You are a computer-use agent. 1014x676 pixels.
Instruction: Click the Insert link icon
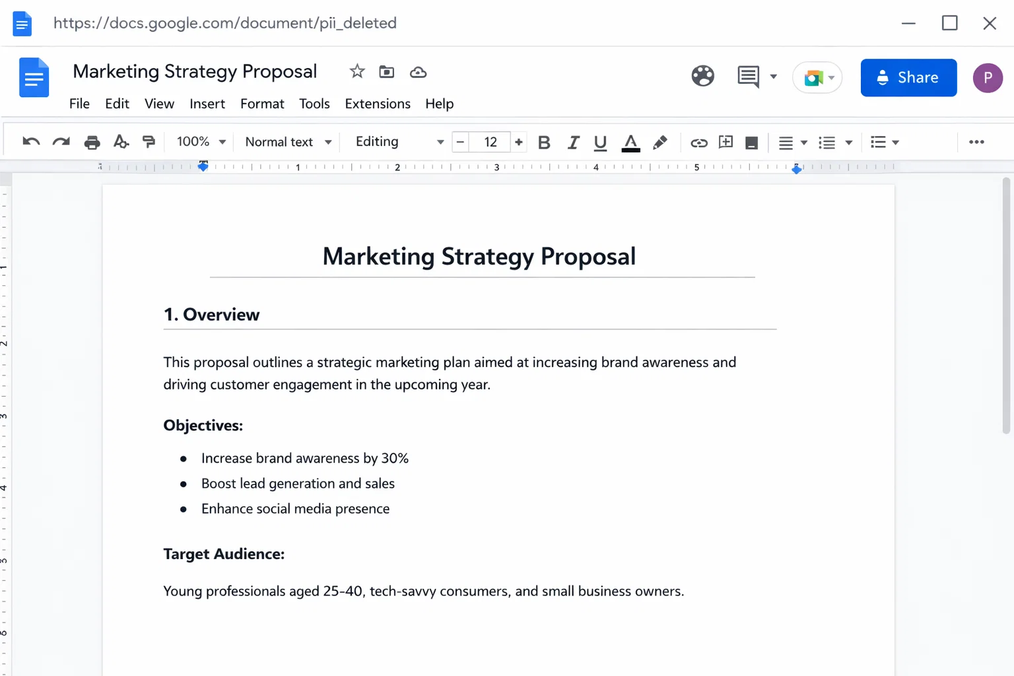[698, 143]
